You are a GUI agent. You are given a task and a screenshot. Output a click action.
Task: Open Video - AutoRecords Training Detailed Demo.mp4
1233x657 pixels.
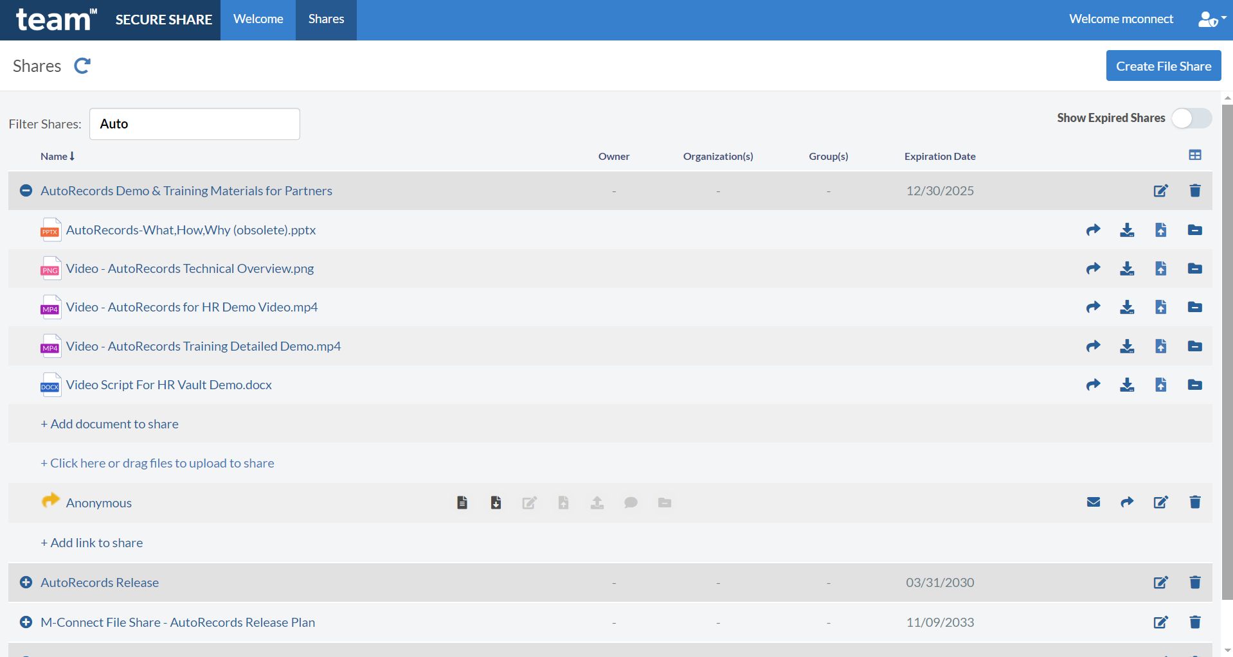coord(203,346)
